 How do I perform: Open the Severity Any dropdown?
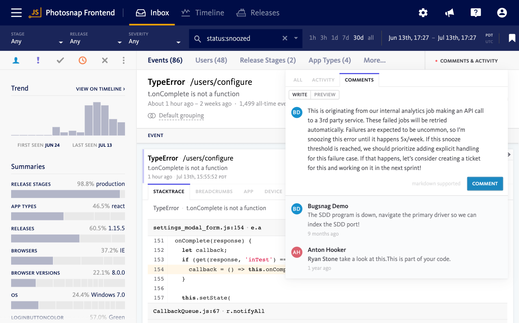click(x=154, y=38)
